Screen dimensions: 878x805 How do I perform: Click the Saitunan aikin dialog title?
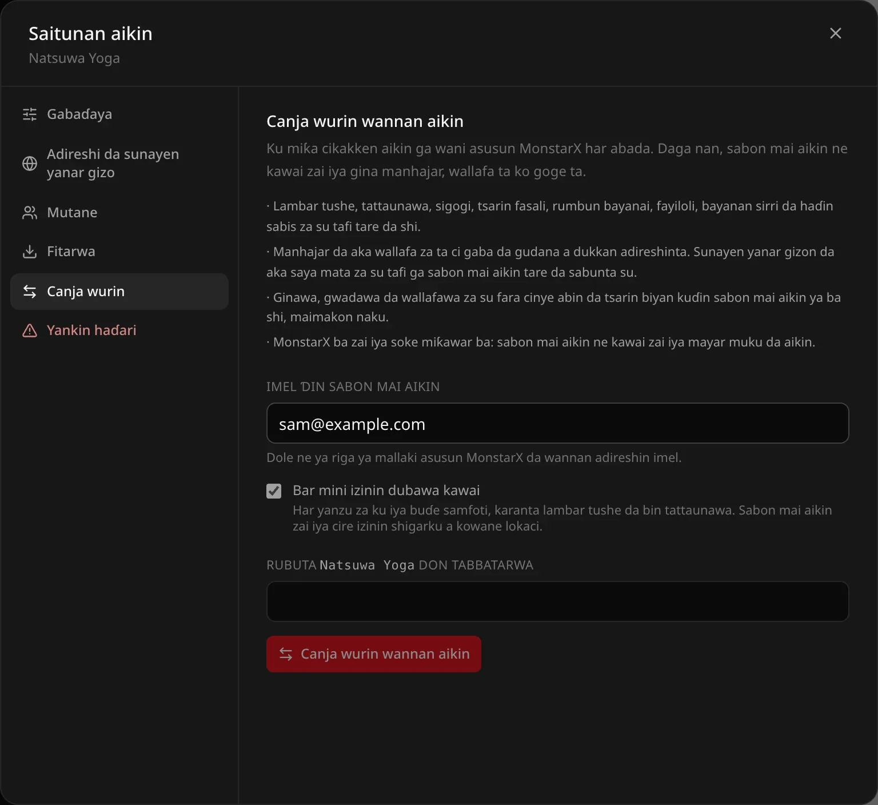[x=90, y=34]
